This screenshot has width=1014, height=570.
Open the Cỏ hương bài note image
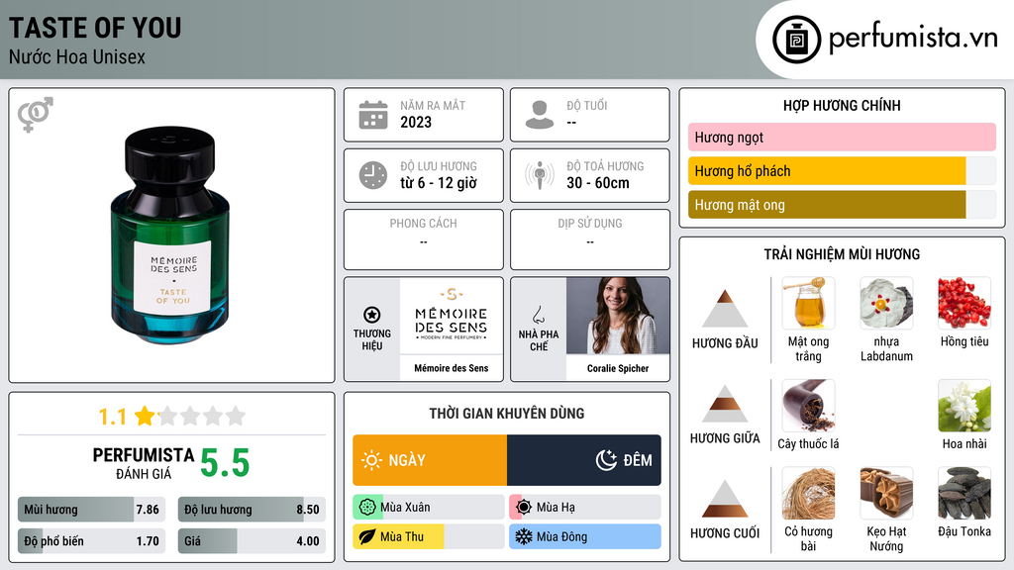[x=808, y=493]
